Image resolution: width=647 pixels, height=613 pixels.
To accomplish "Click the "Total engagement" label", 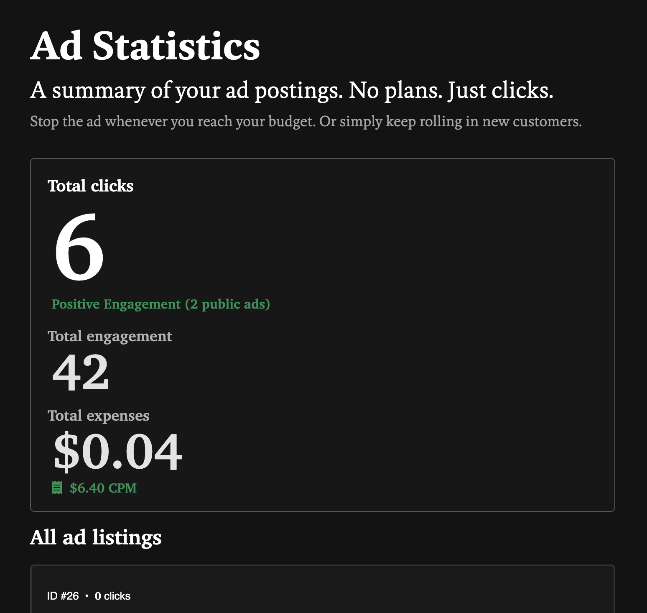I will coord(110,336).
